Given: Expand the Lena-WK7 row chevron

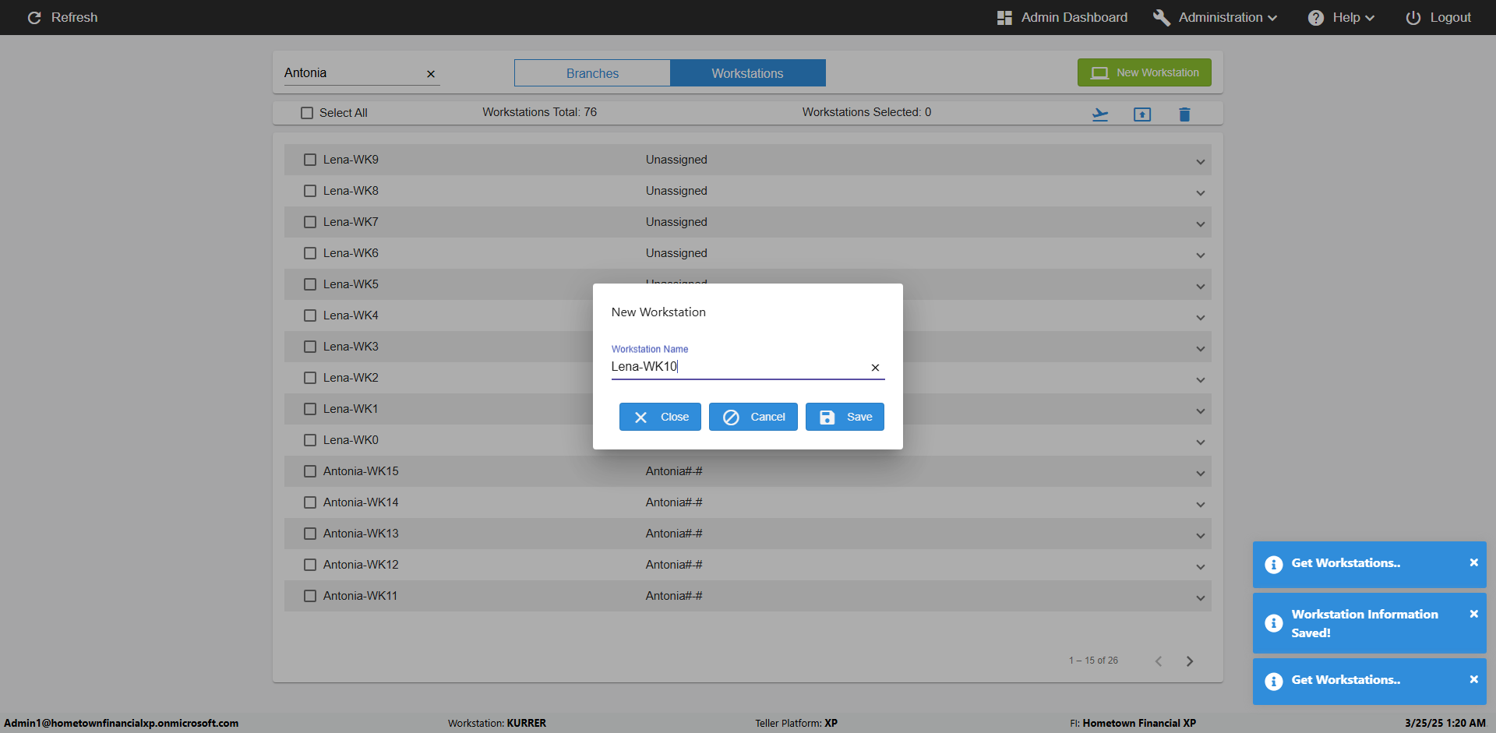Looking at the screenshot, I should pos(1201,224).
